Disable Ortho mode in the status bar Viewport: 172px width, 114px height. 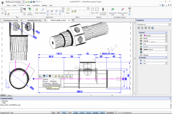[64, 113]
